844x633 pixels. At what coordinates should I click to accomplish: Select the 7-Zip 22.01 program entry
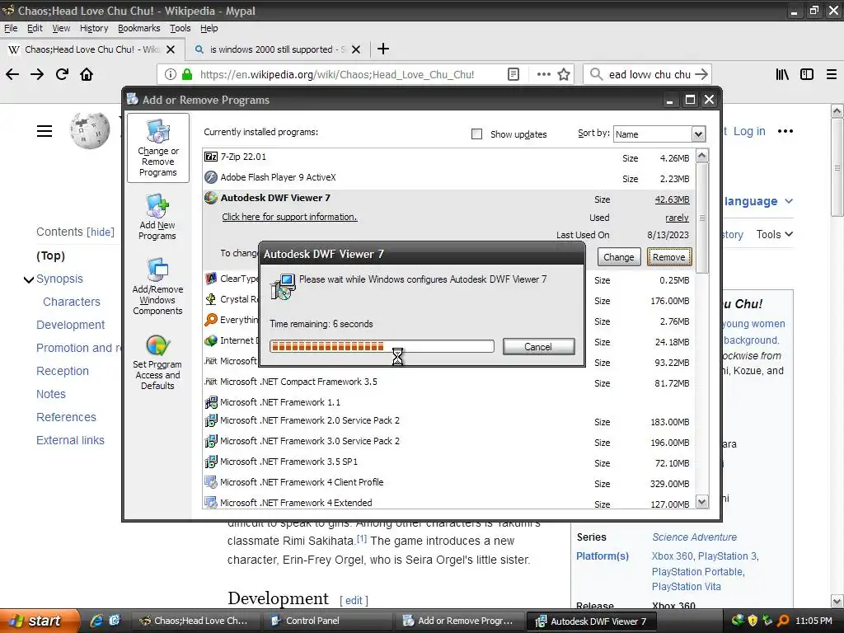449,157
